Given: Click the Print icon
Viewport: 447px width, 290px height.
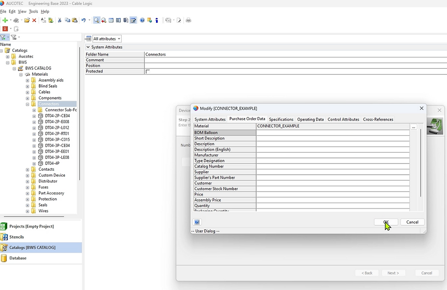Looking at the screenshot, I should 188,20.
